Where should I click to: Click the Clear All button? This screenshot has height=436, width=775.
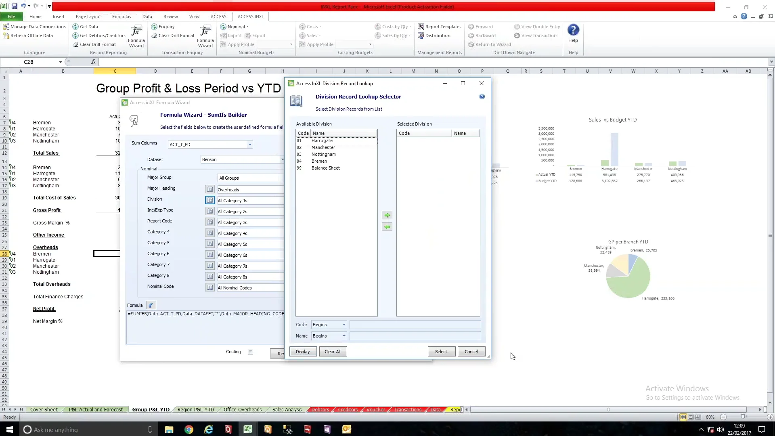(333, 351)
